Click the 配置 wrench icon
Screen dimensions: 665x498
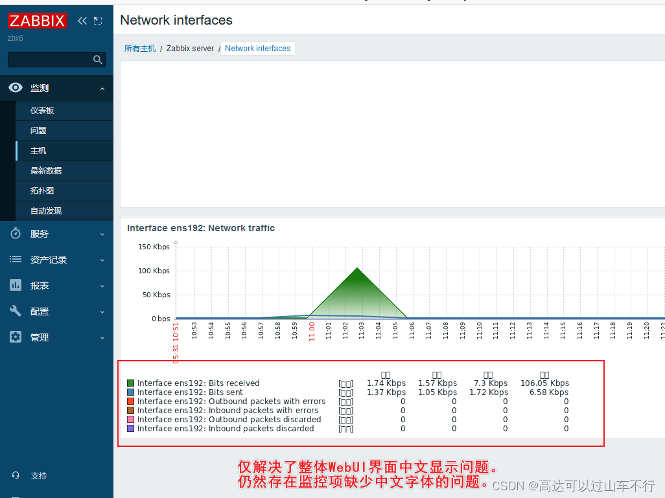pos(15,311)
